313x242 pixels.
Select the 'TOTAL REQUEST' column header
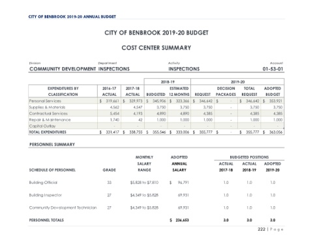[249, 91]
